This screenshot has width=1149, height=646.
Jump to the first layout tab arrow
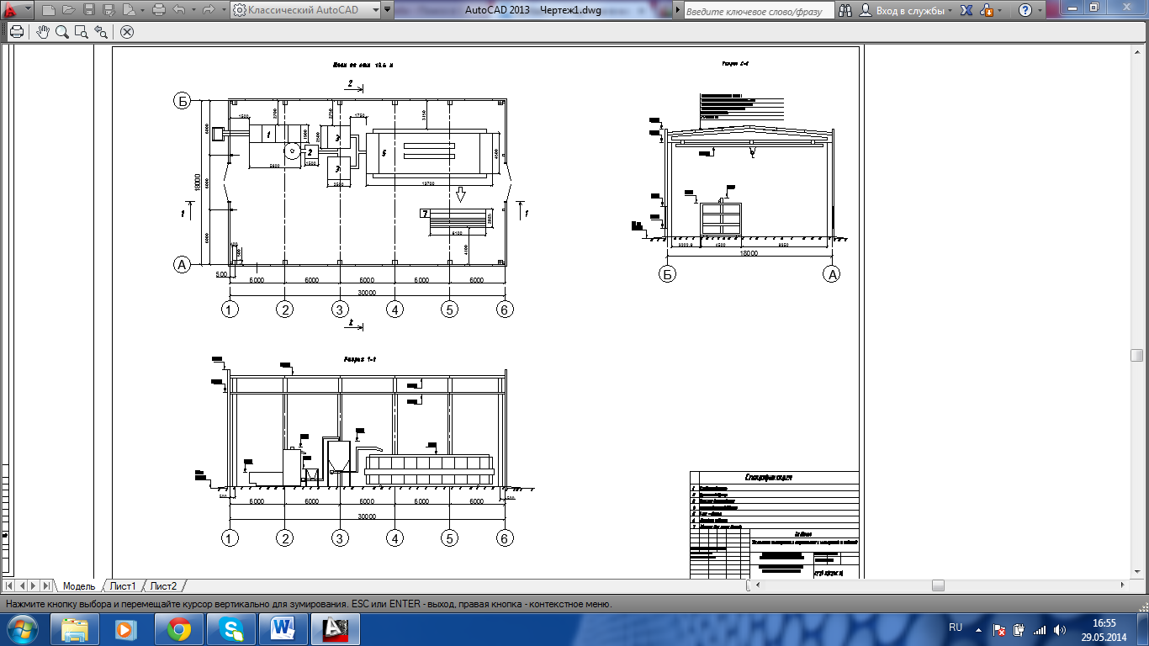[x=10, y=585]
